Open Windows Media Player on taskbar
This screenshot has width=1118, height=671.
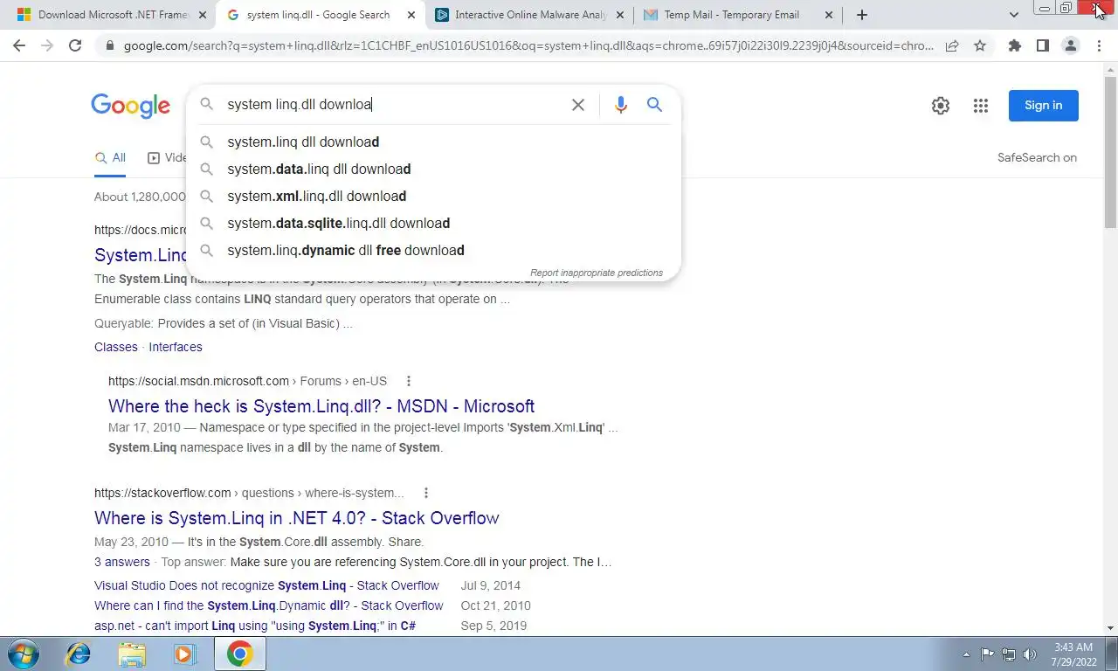click(184, 654)
